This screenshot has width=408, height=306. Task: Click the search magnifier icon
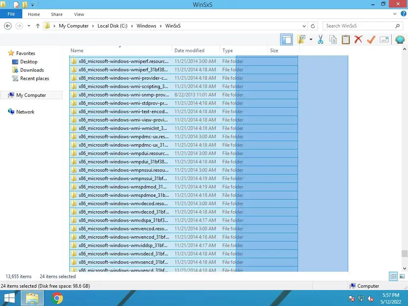397,26
